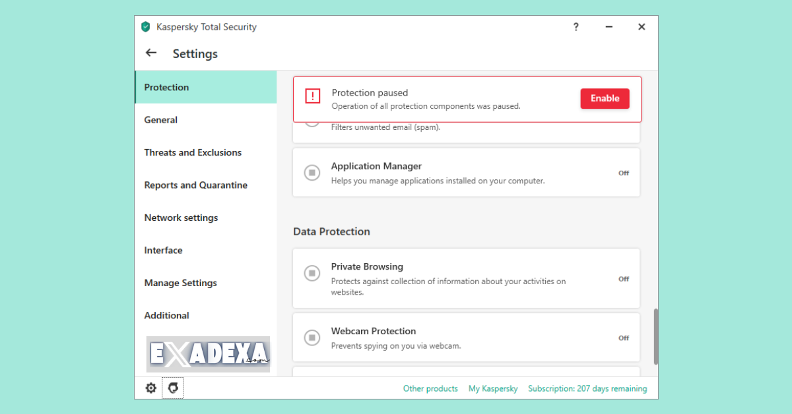The image size is (792, 414).
Task: Select Threats and Exclusions
Action: (x=193, y=152)
